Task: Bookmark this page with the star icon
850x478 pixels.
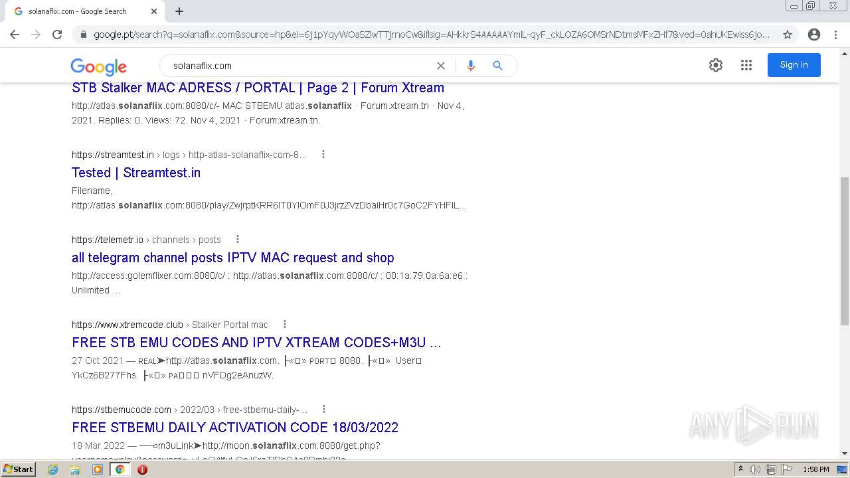Action: 788,35
